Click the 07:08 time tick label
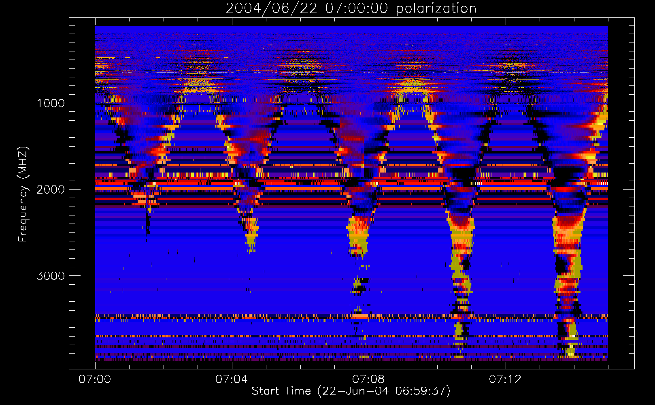This screenshot has width=655, height=405. (x=368, y=379)
